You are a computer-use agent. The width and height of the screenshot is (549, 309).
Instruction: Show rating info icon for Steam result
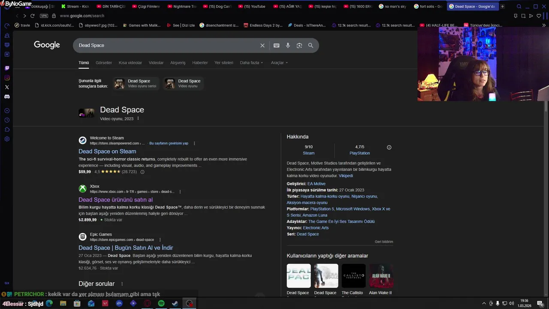(x=142, y=172)
